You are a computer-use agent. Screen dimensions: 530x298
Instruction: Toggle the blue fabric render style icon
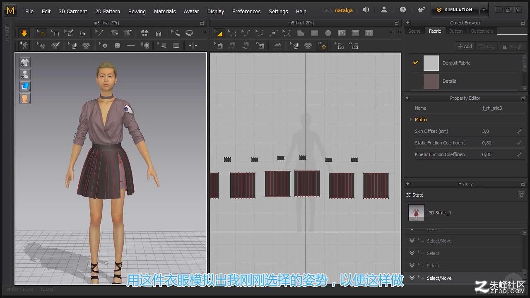pyautogui.click(x=25, y=87)
